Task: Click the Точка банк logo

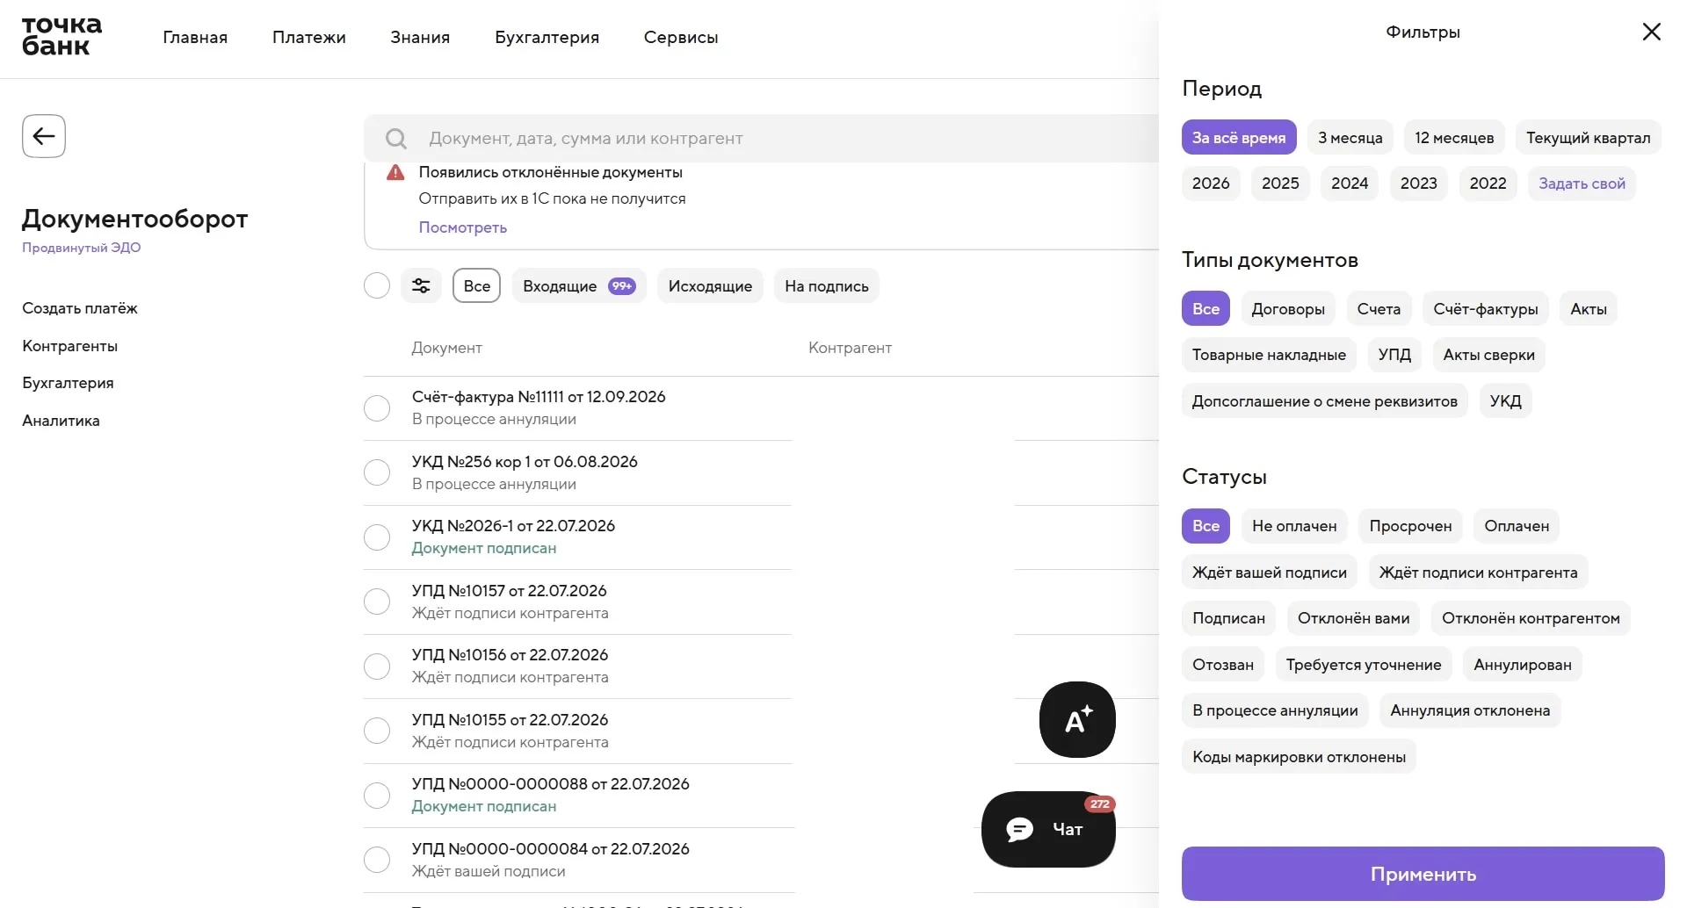Action: 62,37
